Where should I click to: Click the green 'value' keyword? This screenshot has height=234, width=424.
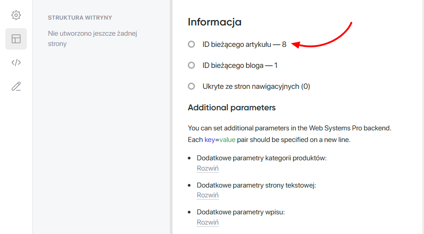coord(227,140)
